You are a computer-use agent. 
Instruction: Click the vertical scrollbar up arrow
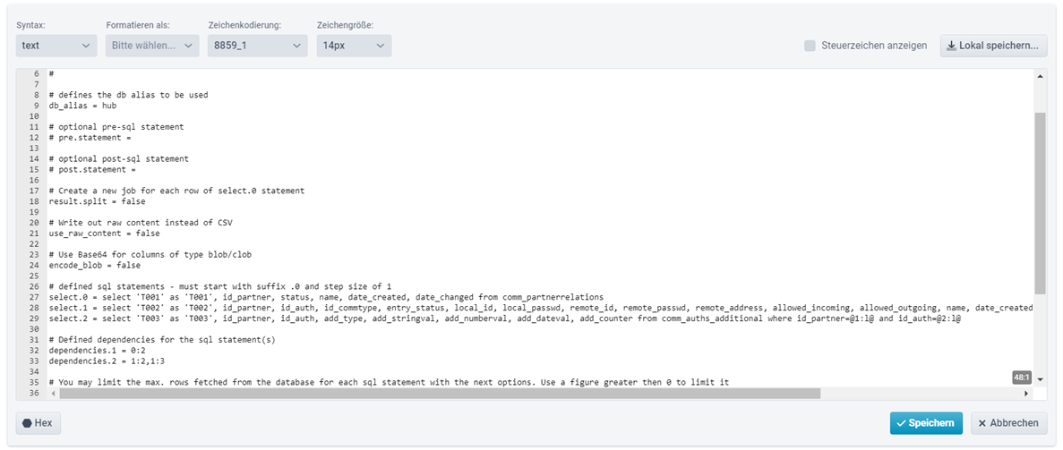[x=1041, y=75]
